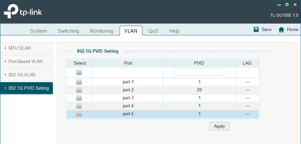Open 802.1Q VLAN sidebar item
Viewport: 301px width, 144px height.
tap(26, 75)
